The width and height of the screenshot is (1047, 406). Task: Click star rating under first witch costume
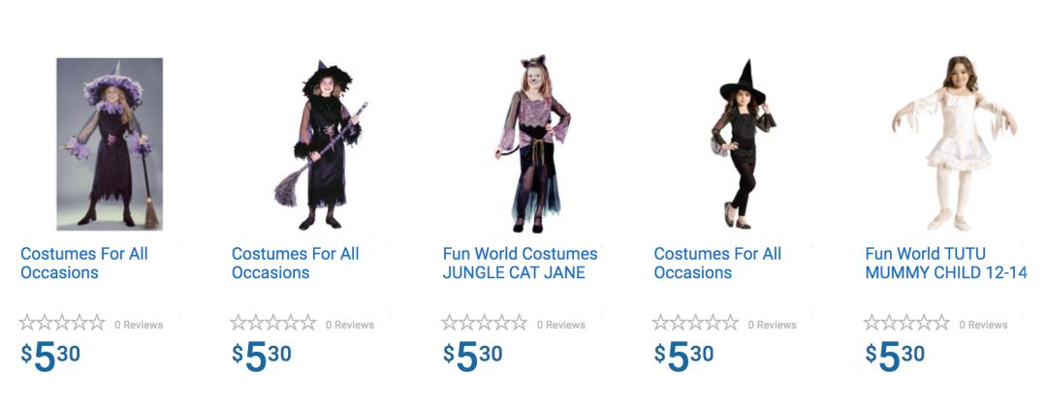click(x=62, y=324)
